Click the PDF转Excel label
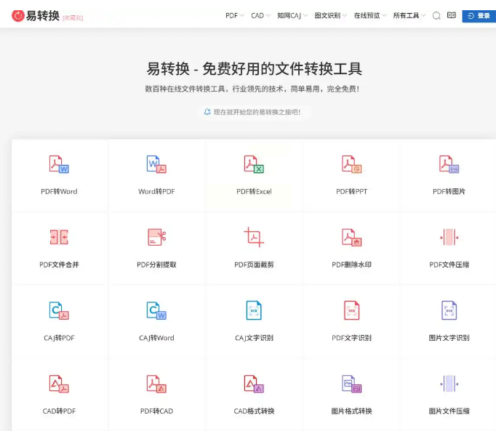 [x=254, y=191]
